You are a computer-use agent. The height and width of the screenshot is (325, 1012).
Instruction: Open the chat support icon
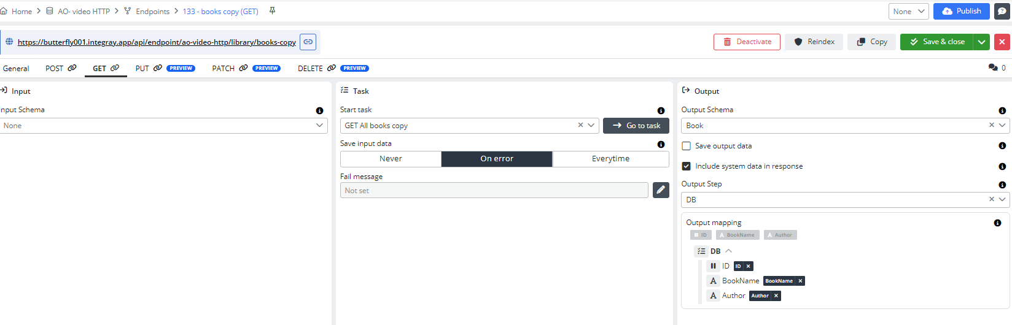pyautogui.click(x=1002, y=11)
